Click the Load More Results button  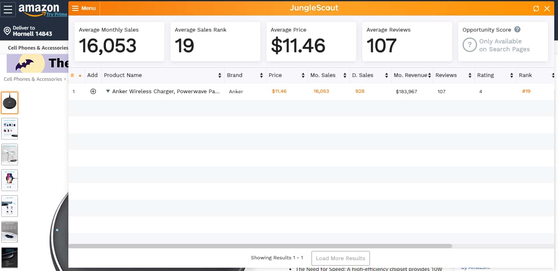[340, 258]
